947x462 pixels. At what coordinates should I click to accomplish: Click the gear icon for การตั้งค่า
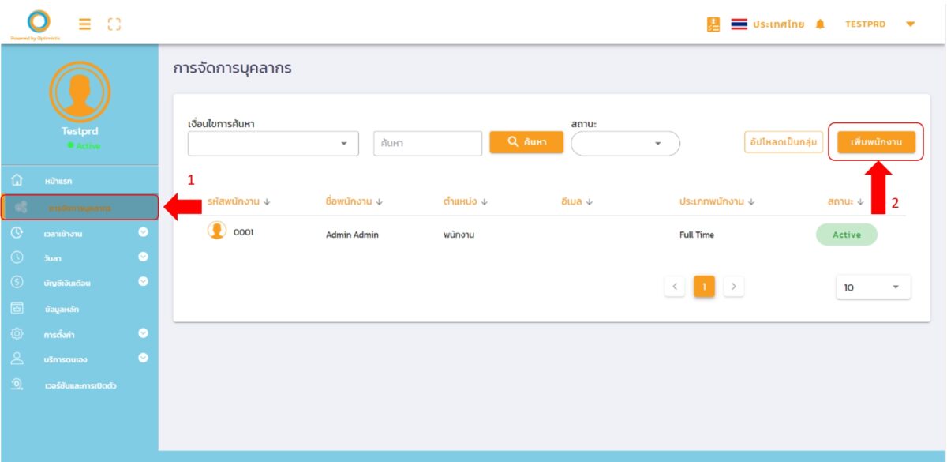[17, 333]
